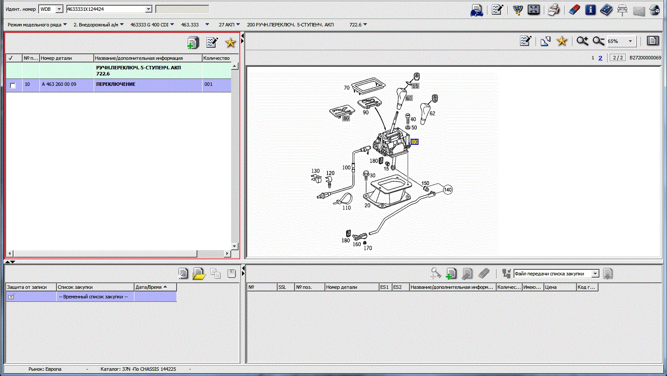Click the printer icon in top toolbar
This screenshot has height=376, width=667.
point(553,10)
